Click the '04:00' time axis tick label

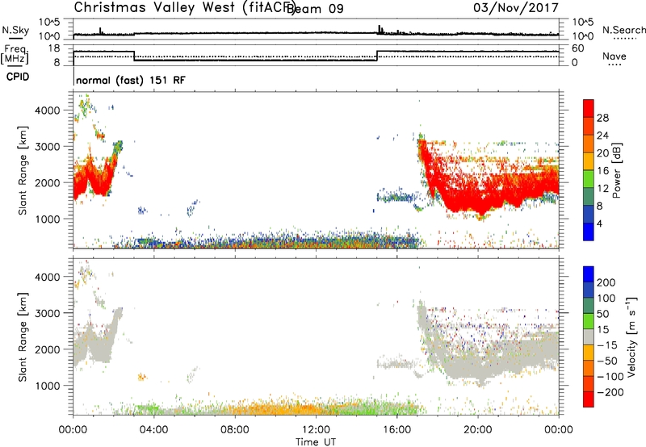(x=154, y=430)
